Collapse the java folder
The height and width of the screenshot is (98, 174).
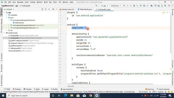click(x=7, y=17)
